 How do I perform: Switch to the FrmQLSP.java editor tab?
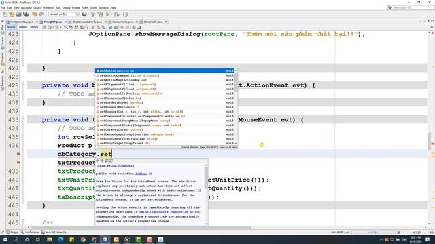(x=53, y=22)
